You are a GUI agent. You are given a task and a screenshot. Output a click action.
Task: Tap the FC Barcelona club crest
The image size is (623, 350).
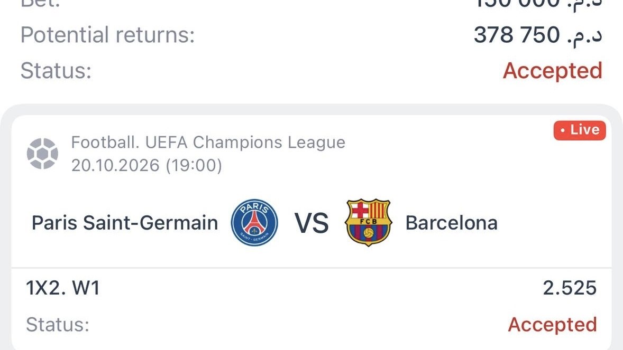[369, 223]
